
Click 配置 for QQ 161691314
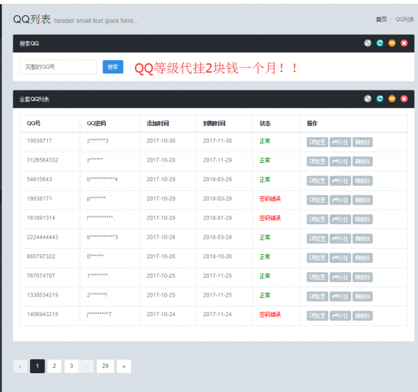coord(317,219)
